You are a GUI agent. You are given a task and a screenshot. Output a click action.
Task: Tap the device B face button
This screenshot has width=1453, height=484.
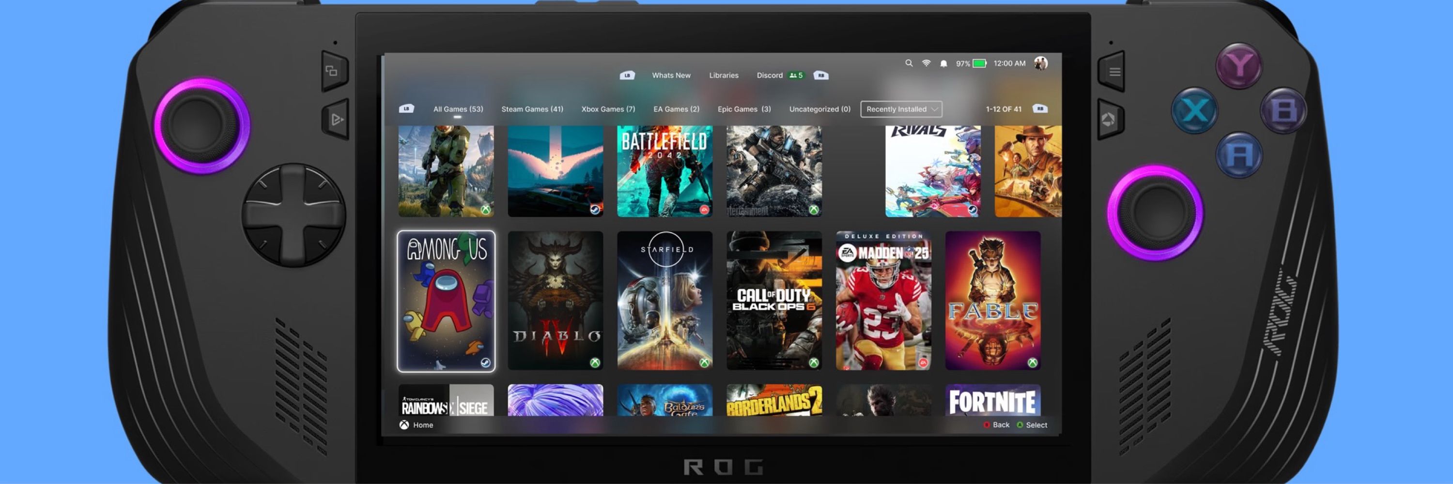[x=1283, y=110]
